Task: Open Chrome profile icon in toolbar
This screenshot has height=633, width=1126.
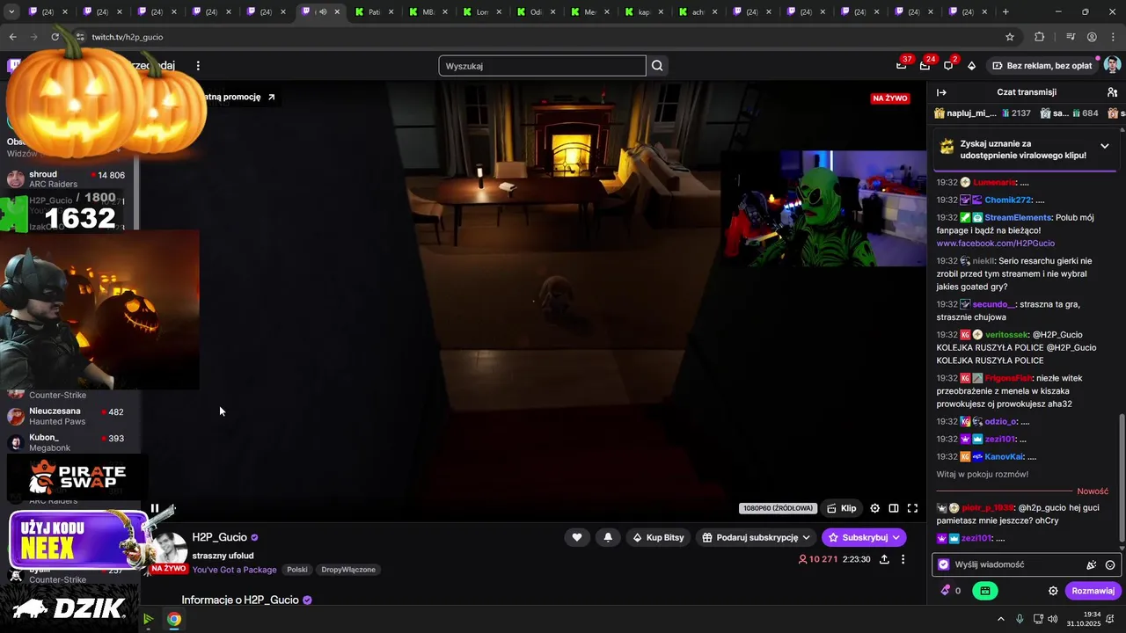Action: point(1092,37)
